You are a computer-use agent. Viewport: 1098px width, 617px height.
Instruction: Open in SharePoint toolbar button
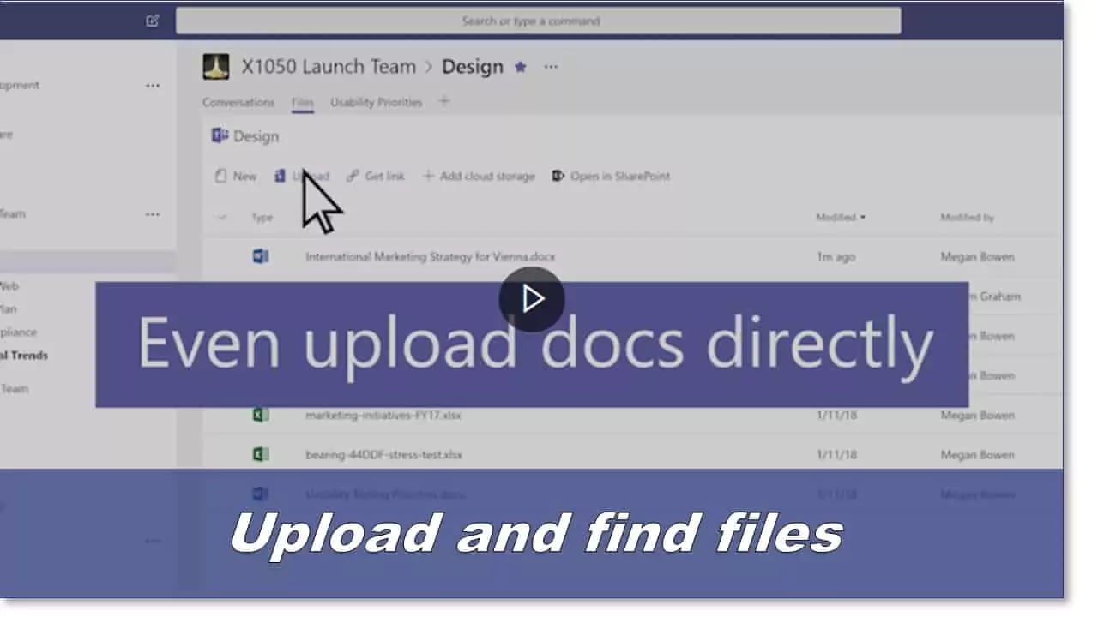[611, 177]
